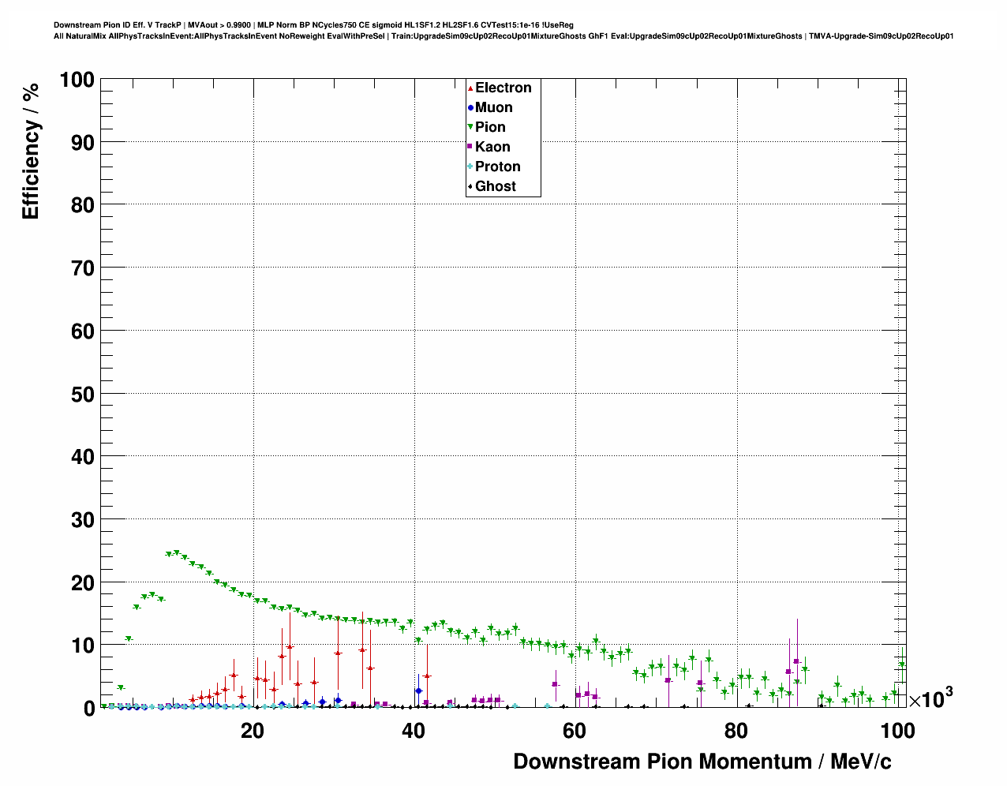The width and height of the screenshot is (1007, 786).
Task: Click the x-axis label 80
Action: click(x=736, y=731)
